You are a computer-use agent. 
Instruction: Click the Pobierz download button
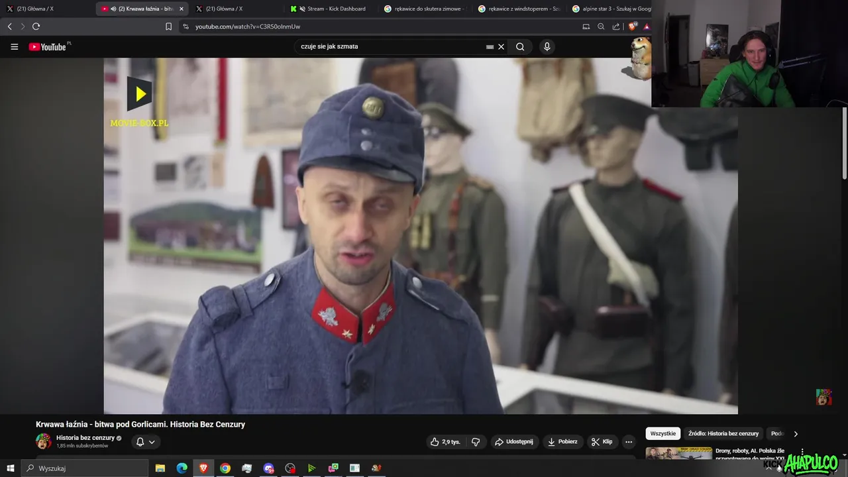tap(562, 442)
